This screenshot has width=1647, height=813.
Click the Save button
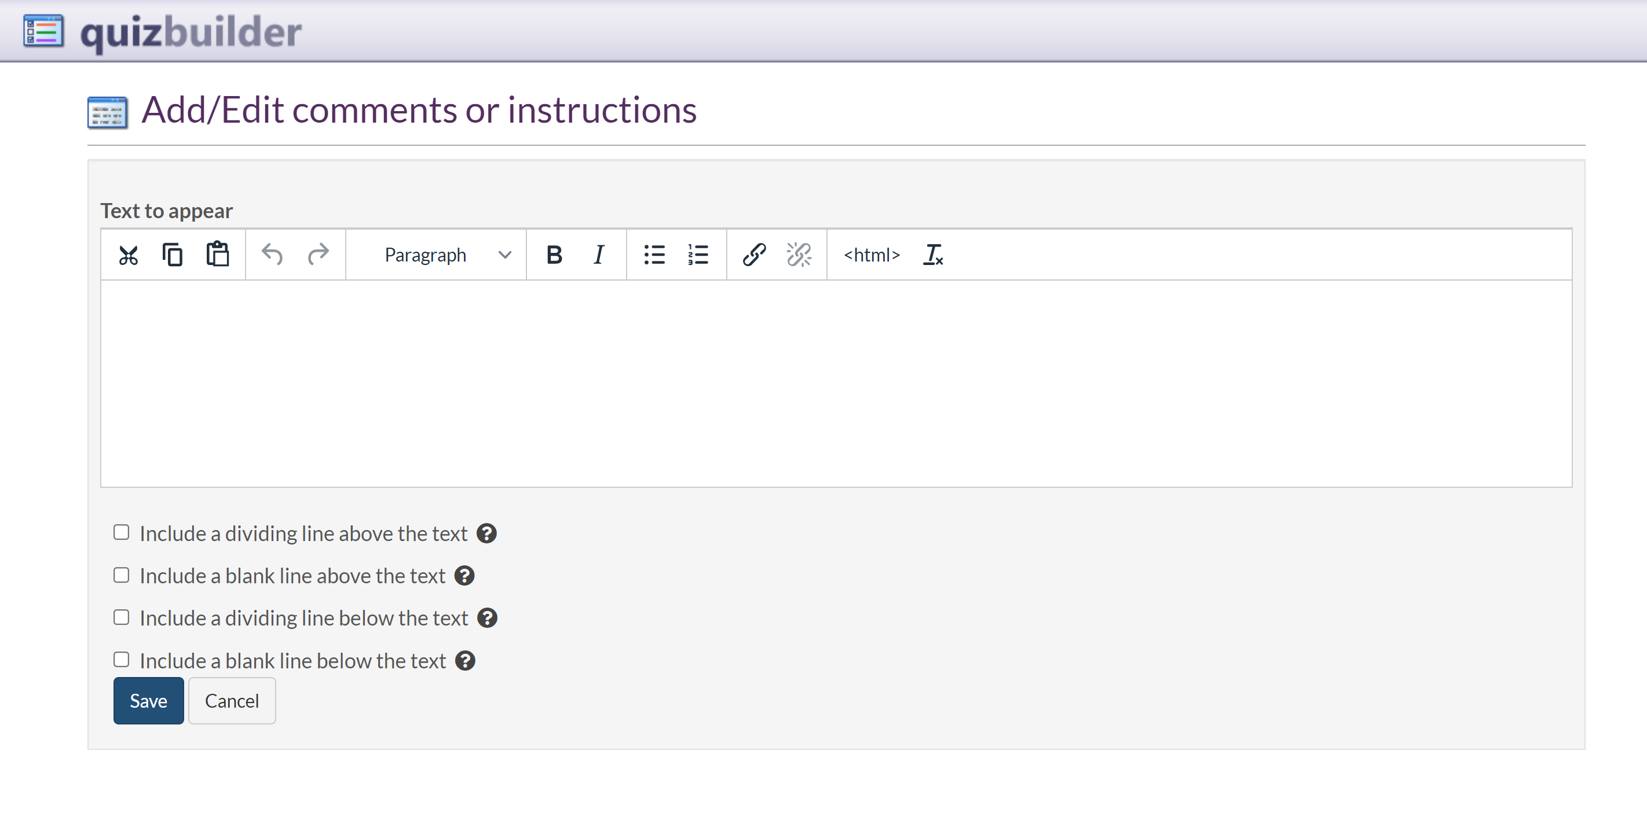[x=148, y=701]
